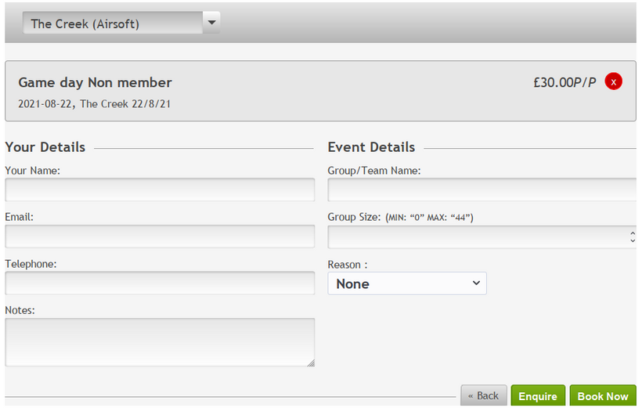Focus the Group/Team Name field
Viewport: 642px width, 415px height.
(481, 189)
